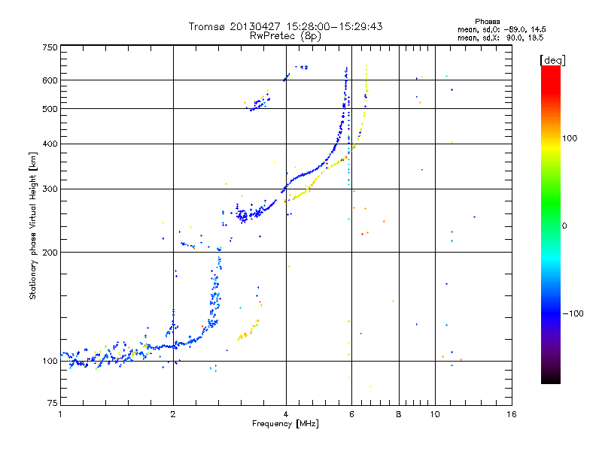Click the x-axis tick label '4'

click(286, 414)
